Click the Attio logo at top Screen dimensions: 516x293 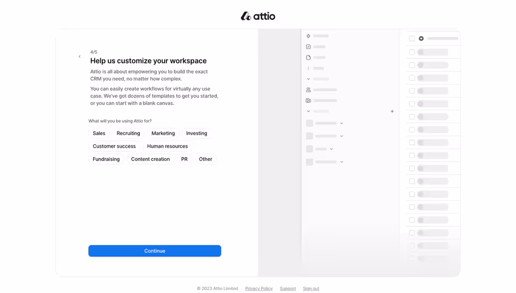[258, 16]
